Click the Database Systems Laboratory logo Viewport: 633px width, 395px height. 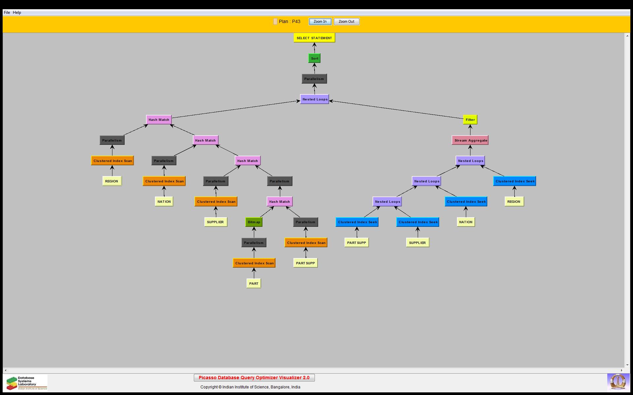26,383
